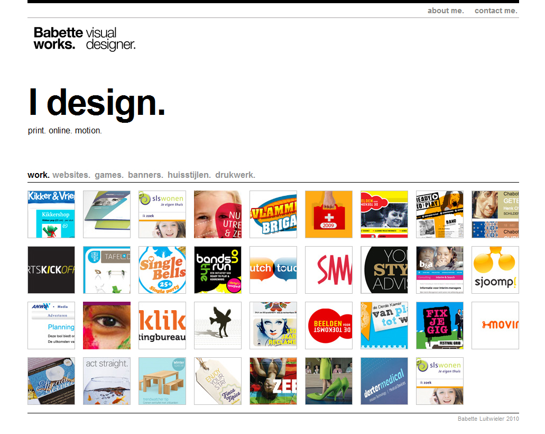Select the 'websites.' filter tab
The width and height of the screenshot is (545, 434).
[71, 175]
